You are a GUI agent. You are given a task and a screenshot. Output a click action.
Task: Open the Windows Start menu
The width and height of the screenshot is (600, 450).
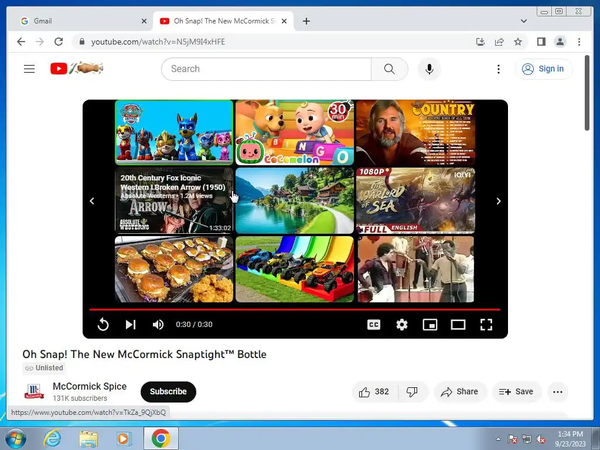point(15,438)
